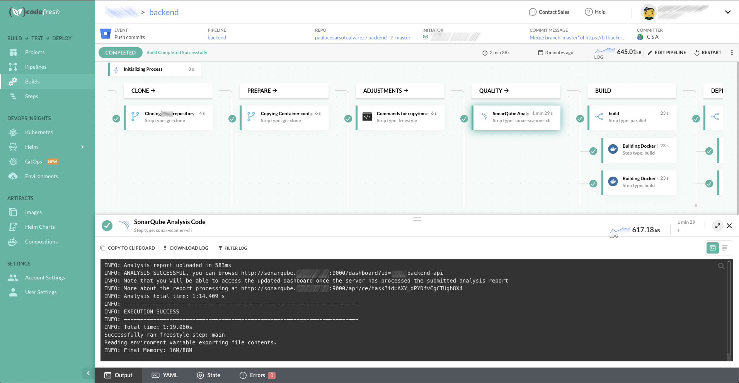Viewport: 739px width, 383px height.
Task: Select the Steps sidebar icon
Action: coord(31,96)
